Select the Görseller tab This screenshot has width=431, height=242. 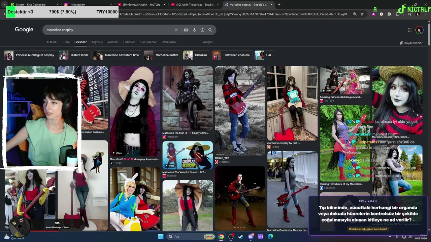point(80,42)
